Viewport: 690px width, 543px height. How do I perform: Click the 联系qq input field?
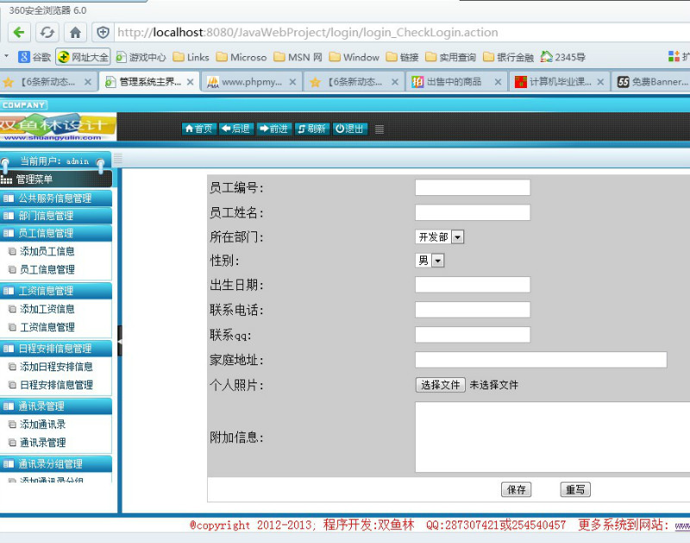pos(473,335)
